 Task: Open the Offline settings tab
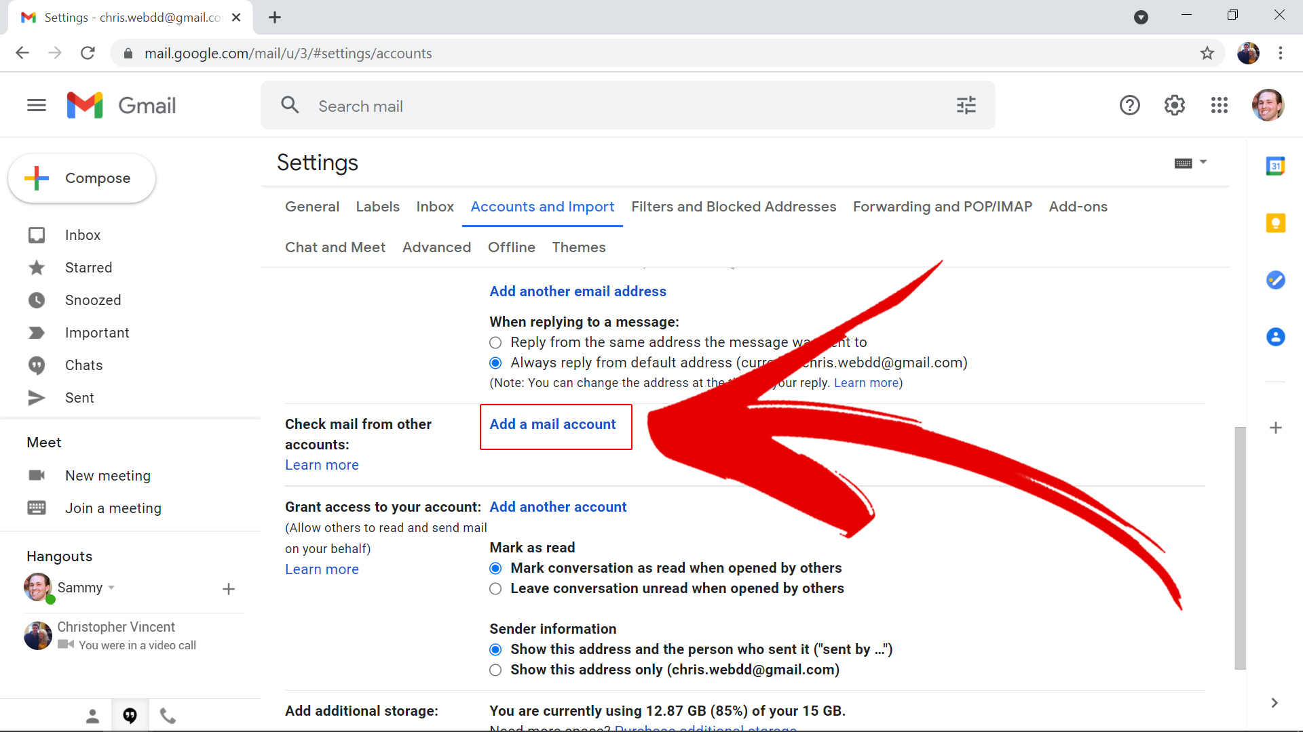pyautogui.click(x=512, y=247)
